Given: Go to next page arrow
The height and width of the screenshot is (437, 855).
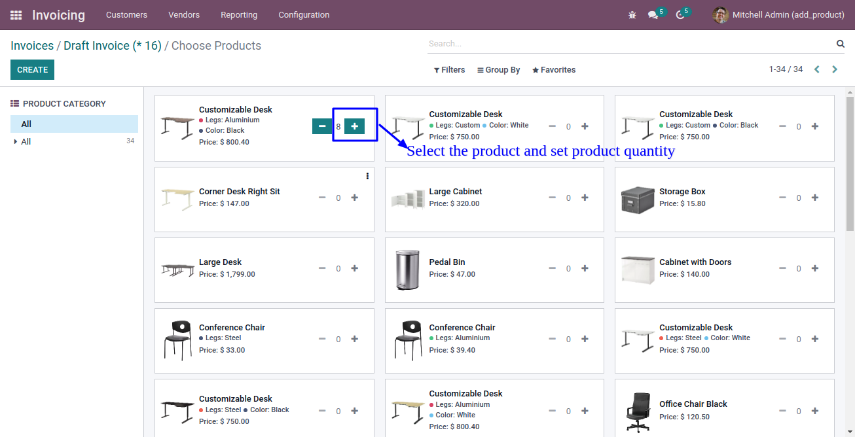Looking at the screenshot, I should 835,69.
